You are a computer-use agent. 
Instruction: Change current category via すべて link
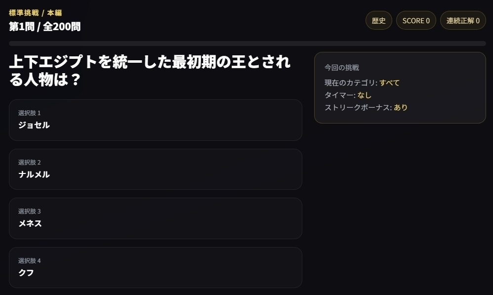pyautogui.click(x=390, y=83)
